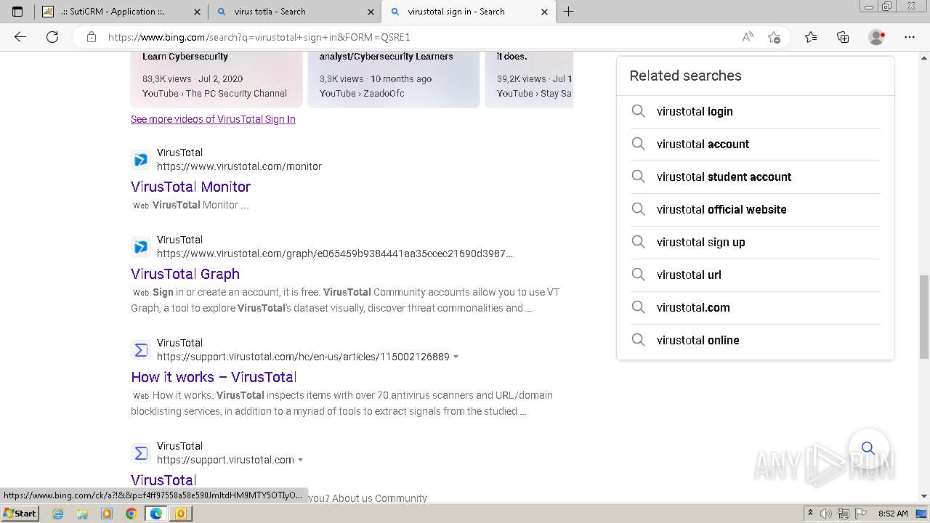Screen dimensions: 930x523
Task: Search related: virustotal.com
Action: [756, 307]
